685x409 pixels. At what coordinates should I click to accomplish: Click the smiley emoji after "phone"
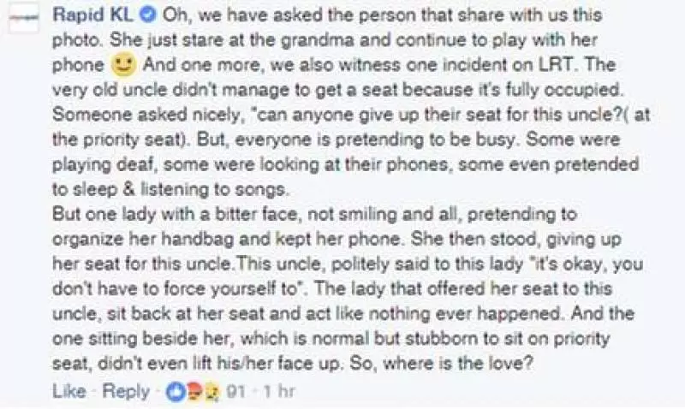point(123,65)
